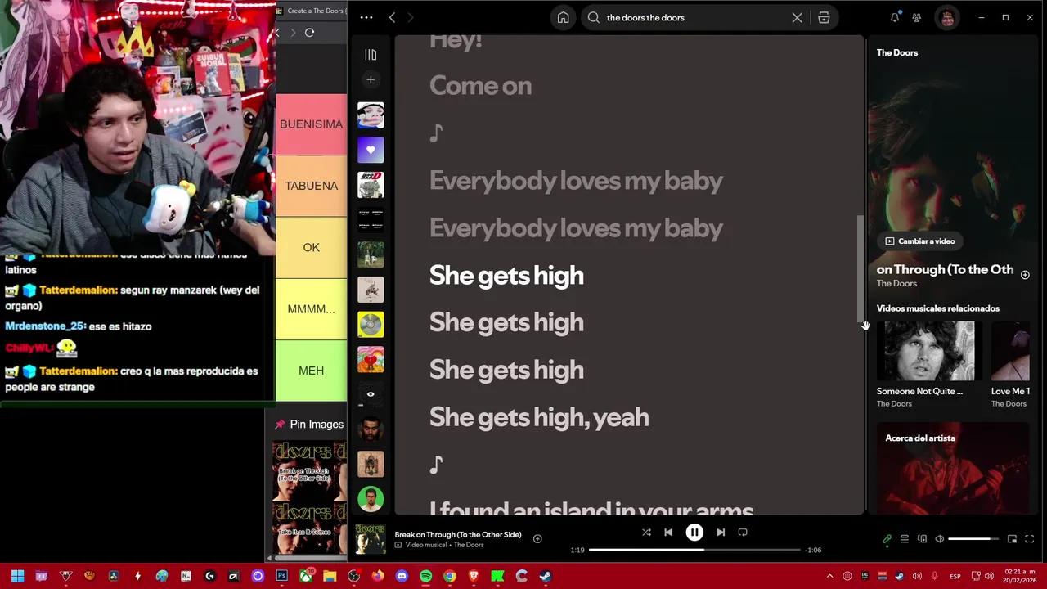Pause the current song
The width and height of the screenshot is (1047, 589).
coord(694,533)
